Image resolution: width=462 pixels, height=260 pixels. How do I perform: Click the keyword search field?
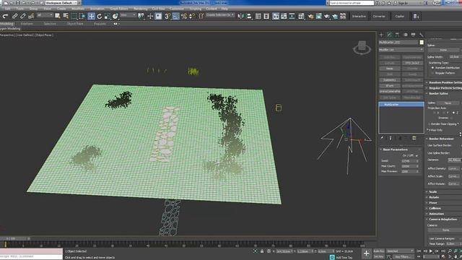click(352, 3)
